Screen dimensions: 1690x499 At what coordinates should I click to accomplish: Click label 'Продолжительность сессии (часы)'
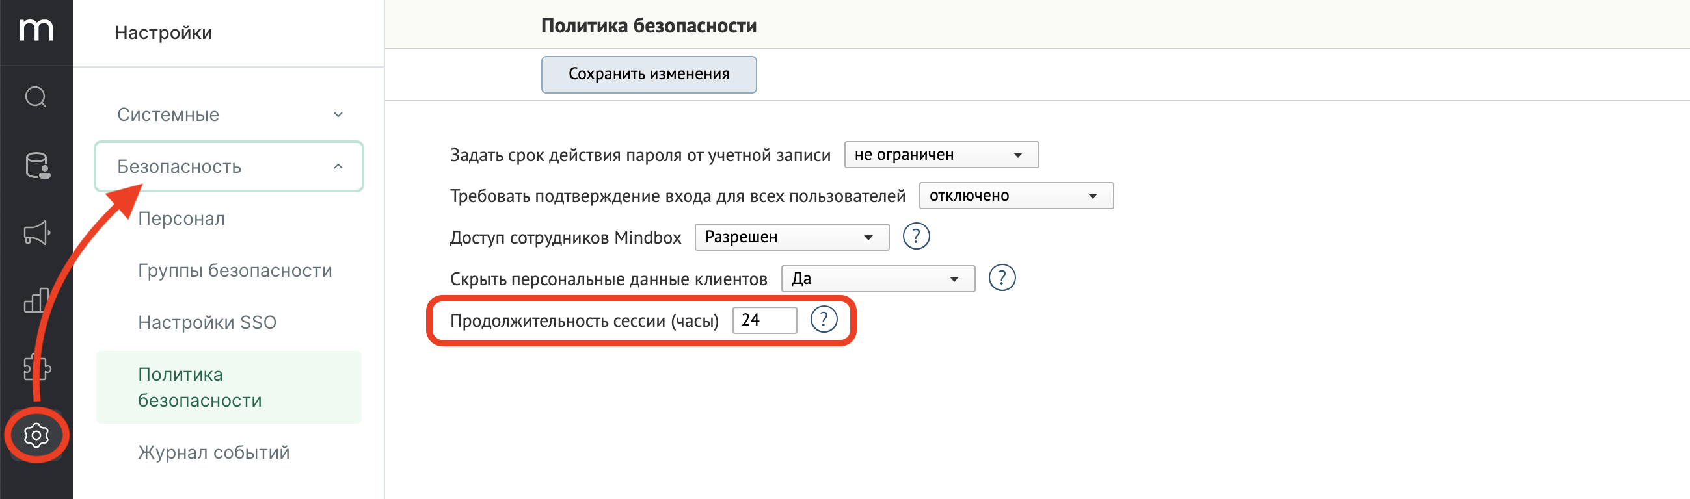[584, 320]
